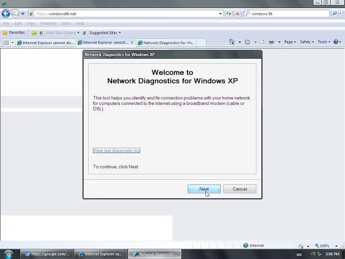
Task: Click the RSS feeds icon
Action: [x=247, y=42]
